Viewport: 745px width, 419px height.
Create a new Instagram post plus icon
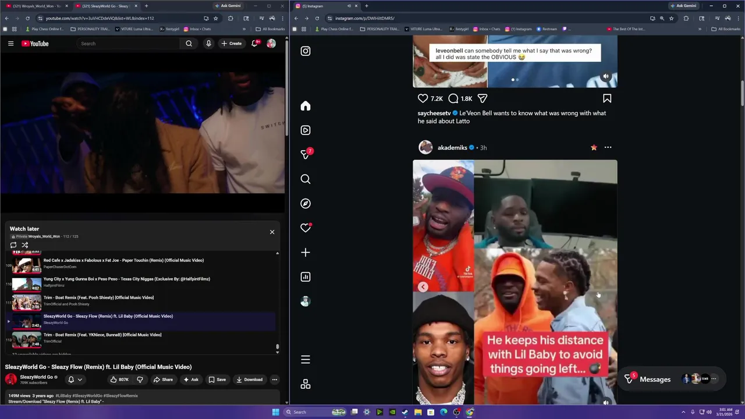306,253
